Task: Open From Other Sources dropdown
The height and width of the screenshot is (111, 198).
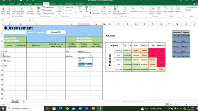Action: tap(20, 10)
